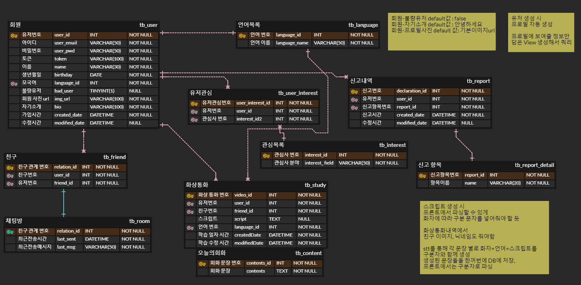Click the 생년월일 field label
The image size is (581, 285).
(x=32, y=75)
